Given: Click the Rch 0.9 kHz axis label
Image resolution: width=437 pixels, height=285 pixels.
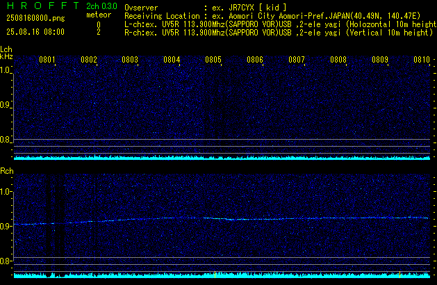Looking at the screenshot, I should (x=5, y=226).
